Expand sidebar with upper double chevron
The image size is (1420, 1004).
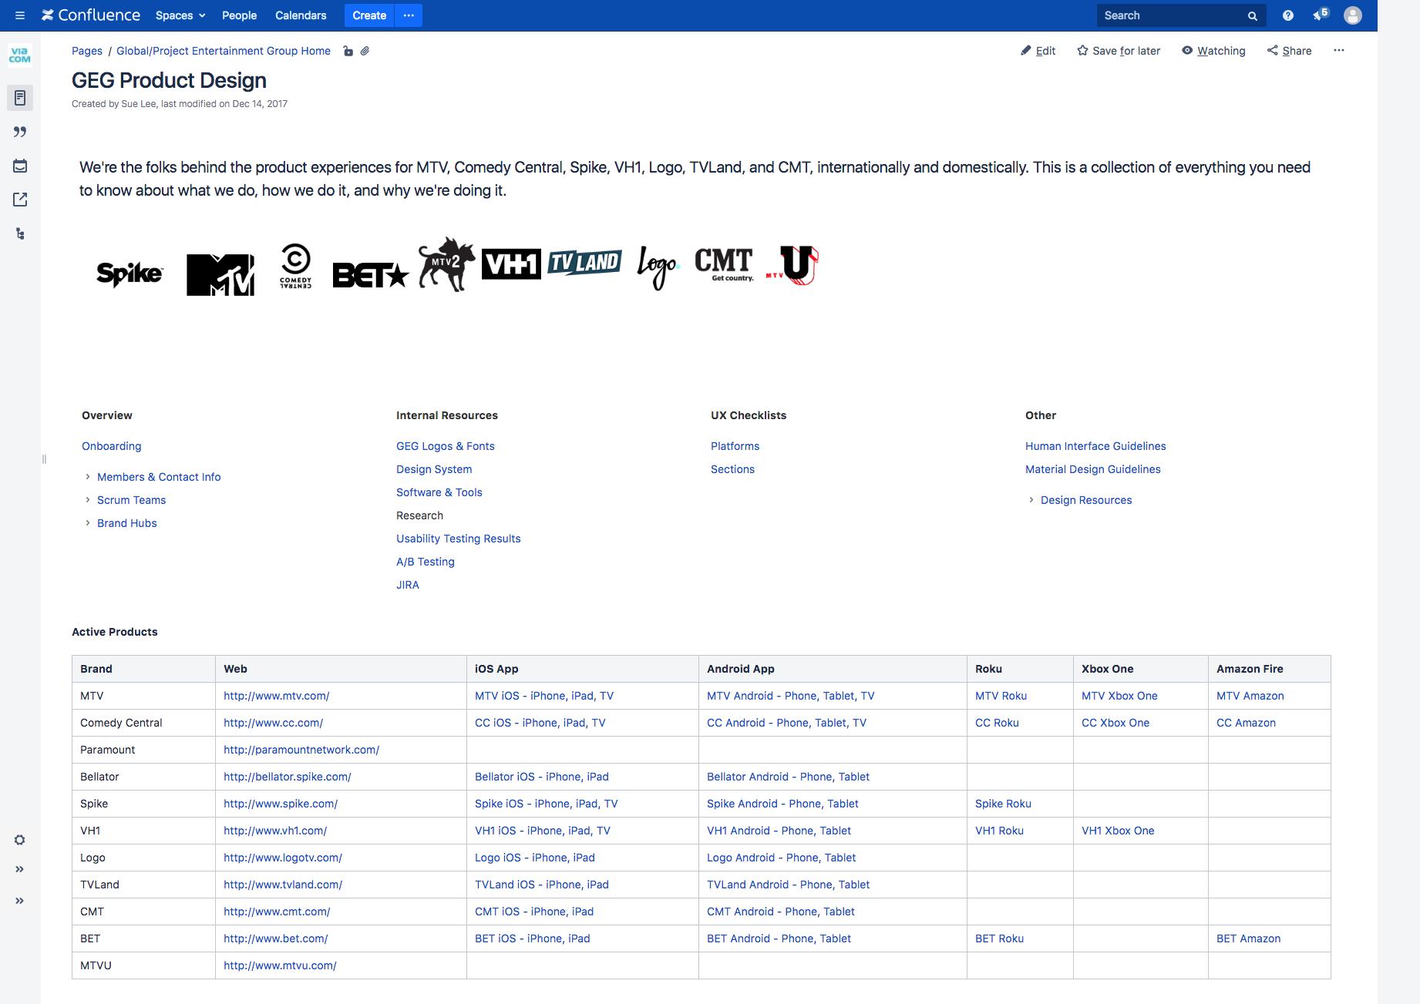click(x=20, y=869)
